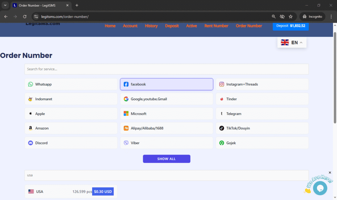Expand the EN language dropdown
The height and width of the screenshot is (200, 337).
[x=292, y=42]
